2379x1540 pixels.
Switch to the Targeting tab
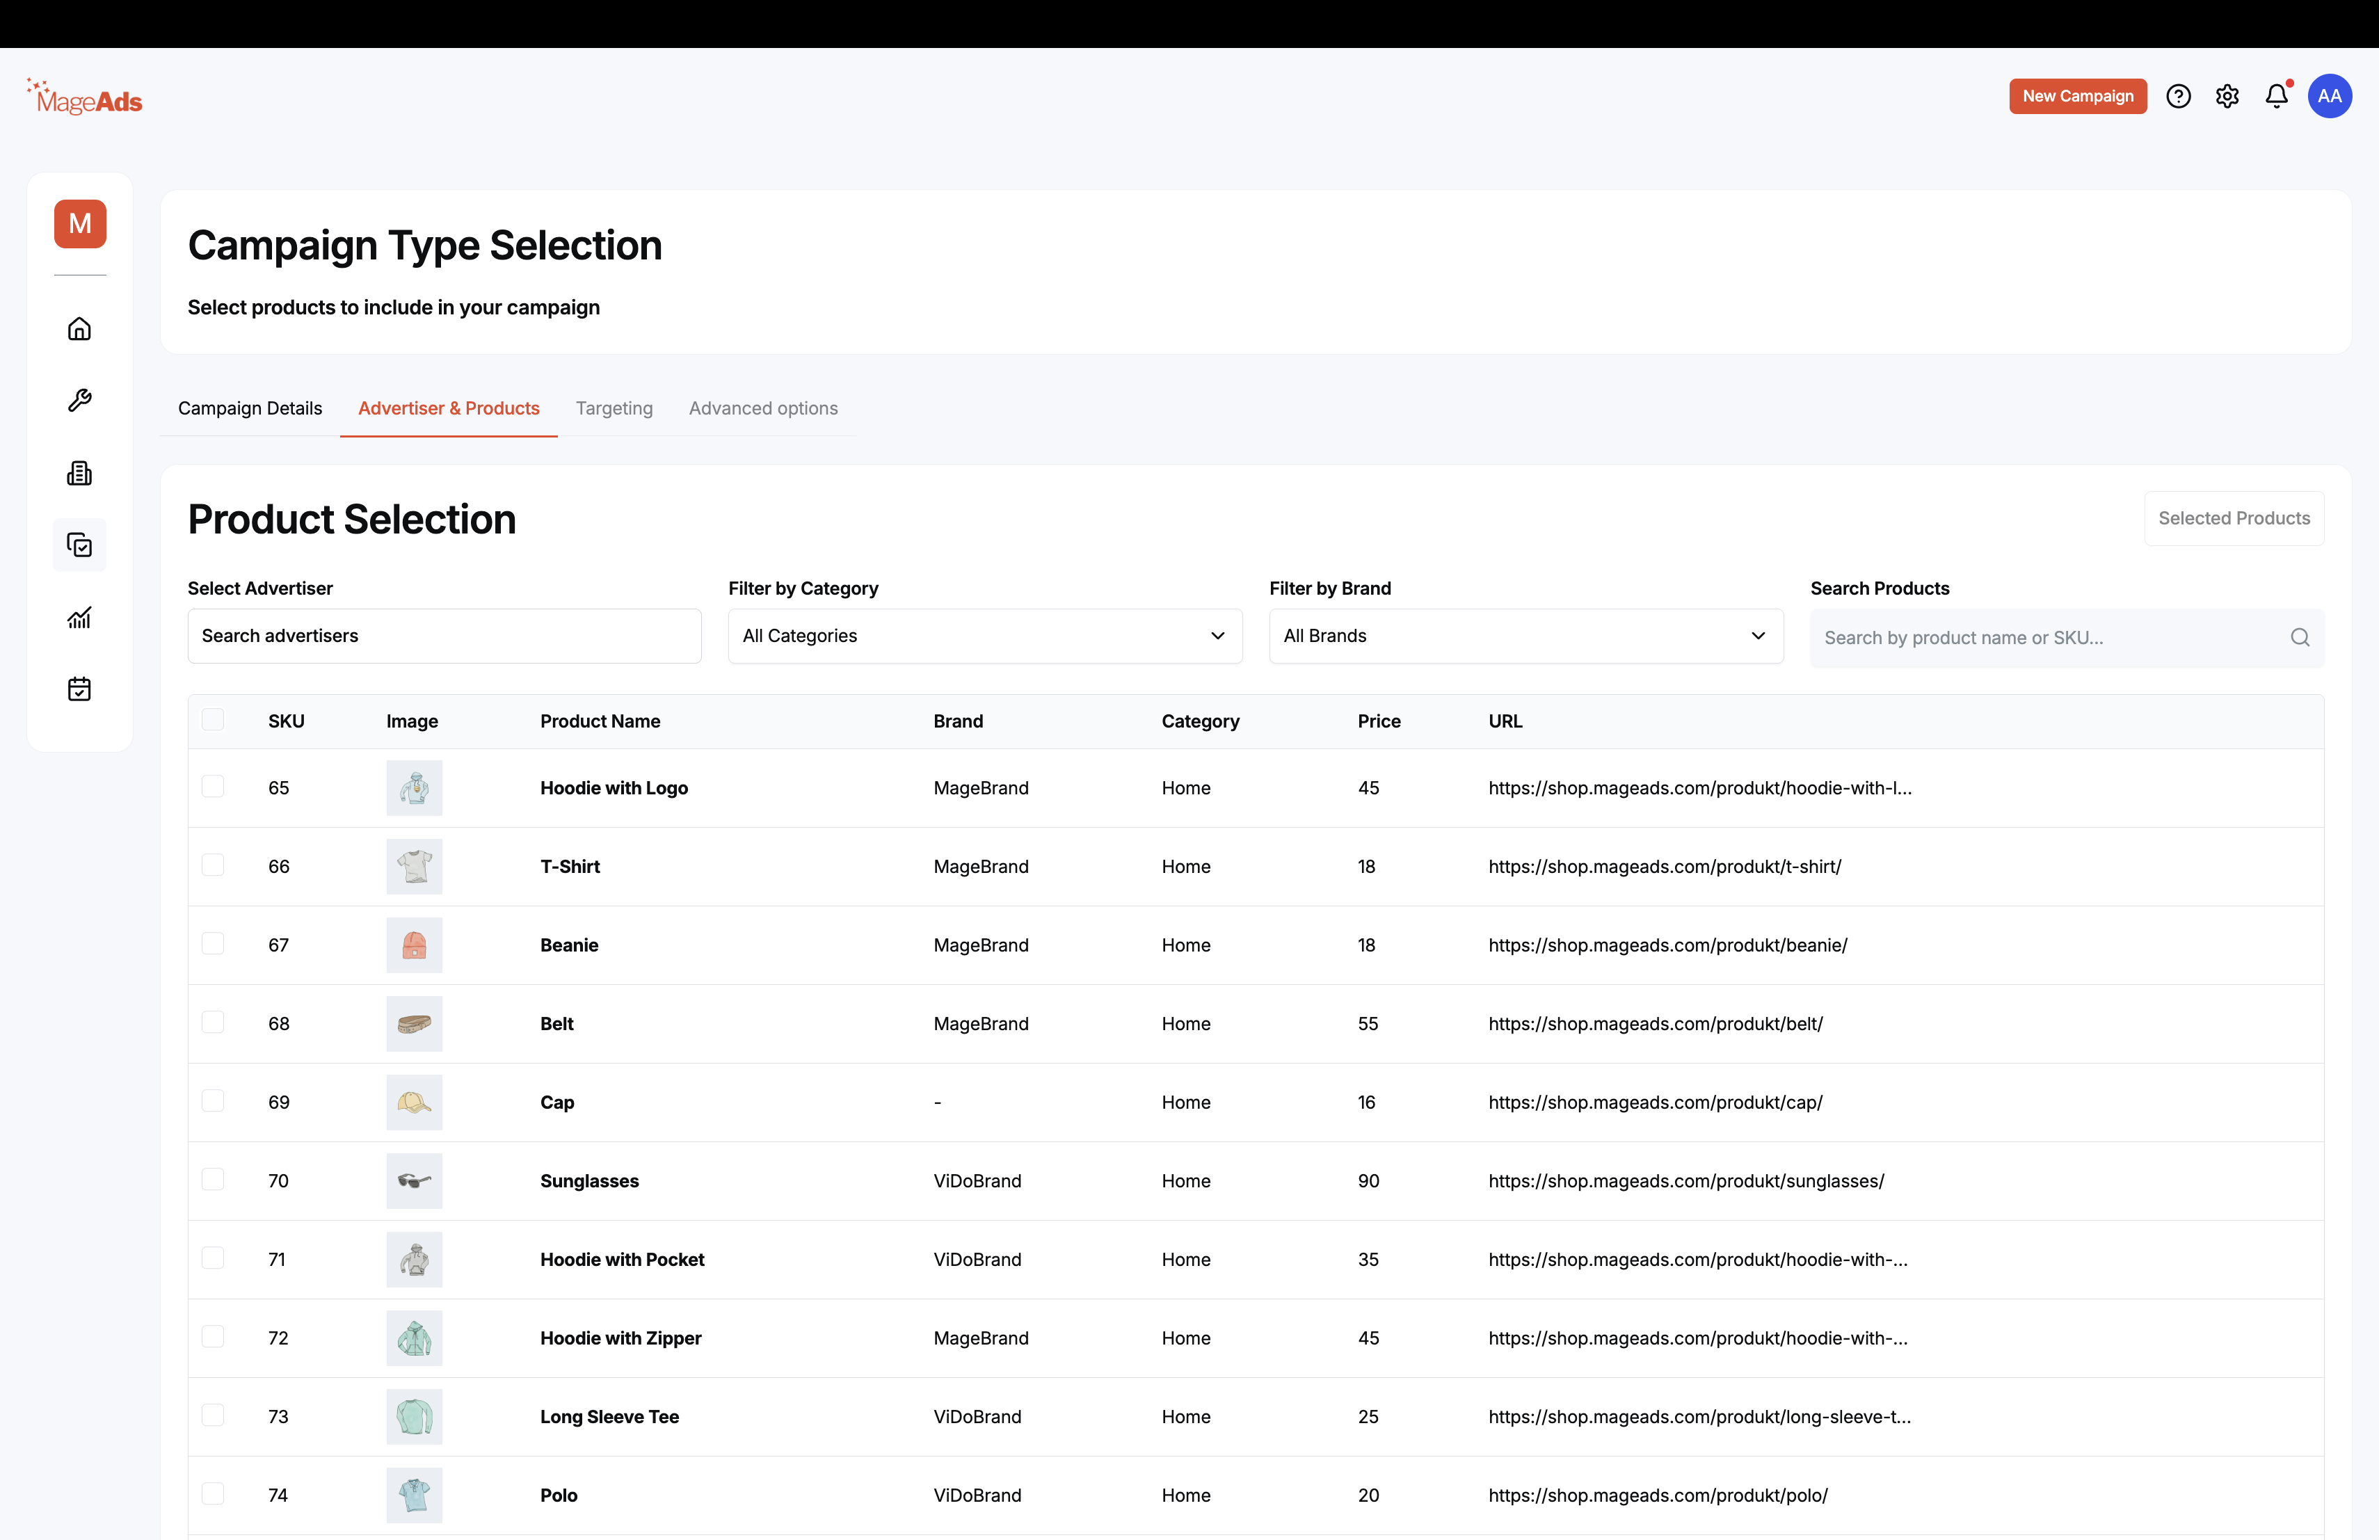614,408
